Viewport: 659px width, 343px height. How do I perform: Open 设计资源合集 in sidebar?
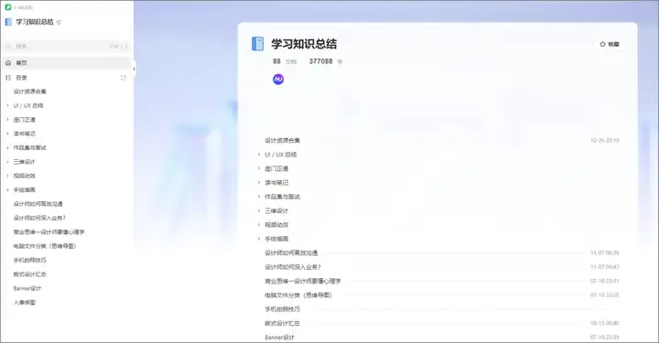coord(30,91)
